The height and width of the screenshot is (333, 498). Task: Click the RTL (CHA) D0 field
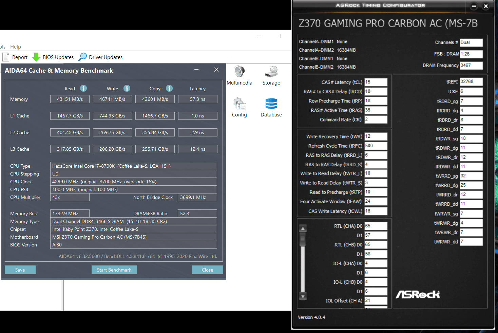point(376,226)
